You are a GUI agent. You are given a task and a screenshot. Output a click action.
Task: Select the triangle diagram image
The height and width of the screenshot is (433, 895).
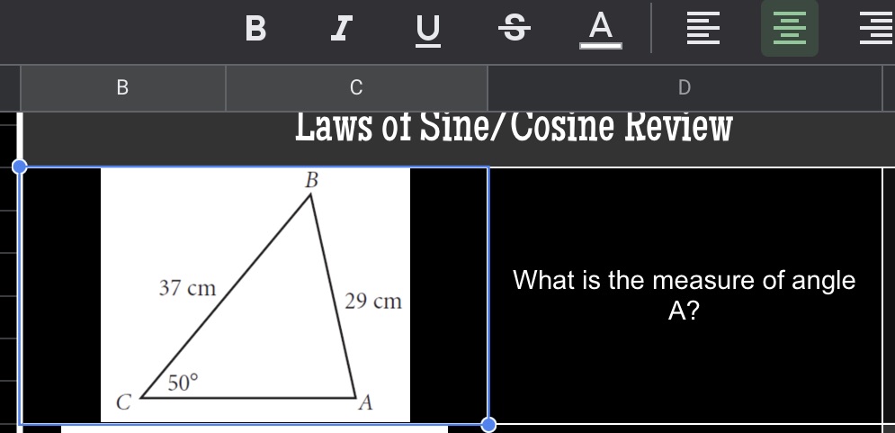tap(255, 295)
